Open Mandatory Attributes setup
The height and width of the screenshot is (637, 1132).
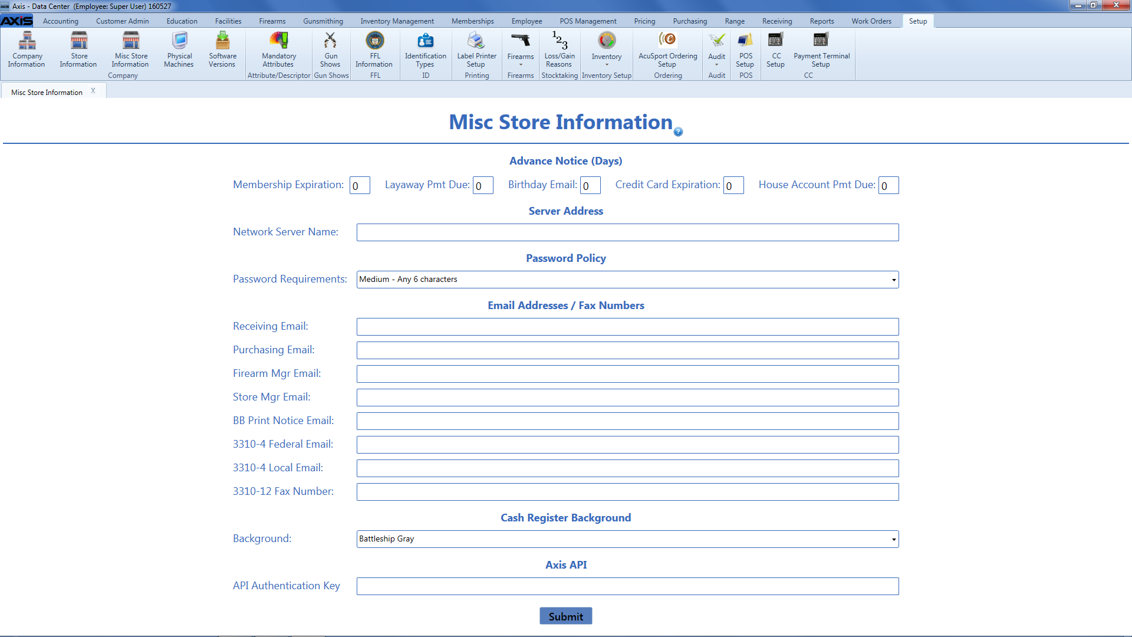click(x=279, y=50)
